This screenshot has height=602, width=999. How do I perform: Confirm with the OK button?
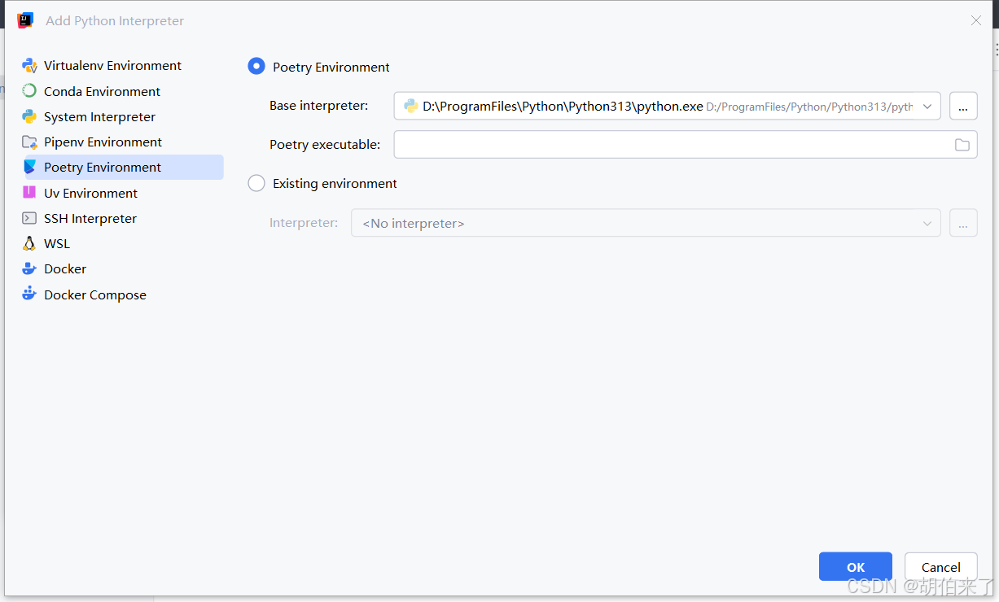pos(856,567)
